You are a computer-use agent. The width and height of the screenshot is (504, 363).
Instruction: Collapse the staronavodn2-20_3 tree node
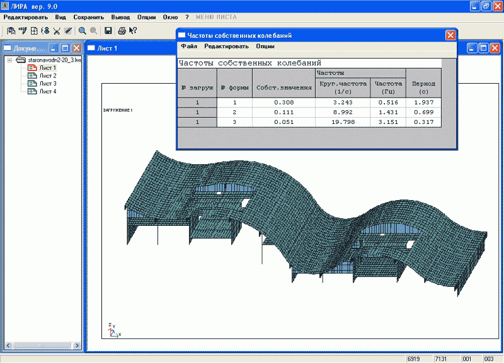tap(10, 60)
